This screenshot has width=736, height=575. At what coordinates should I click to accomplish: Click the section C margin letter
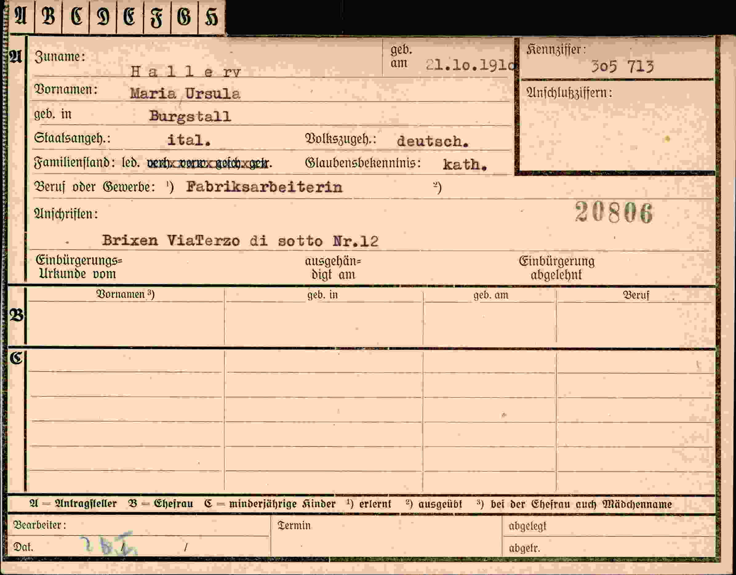click(17, 358)
